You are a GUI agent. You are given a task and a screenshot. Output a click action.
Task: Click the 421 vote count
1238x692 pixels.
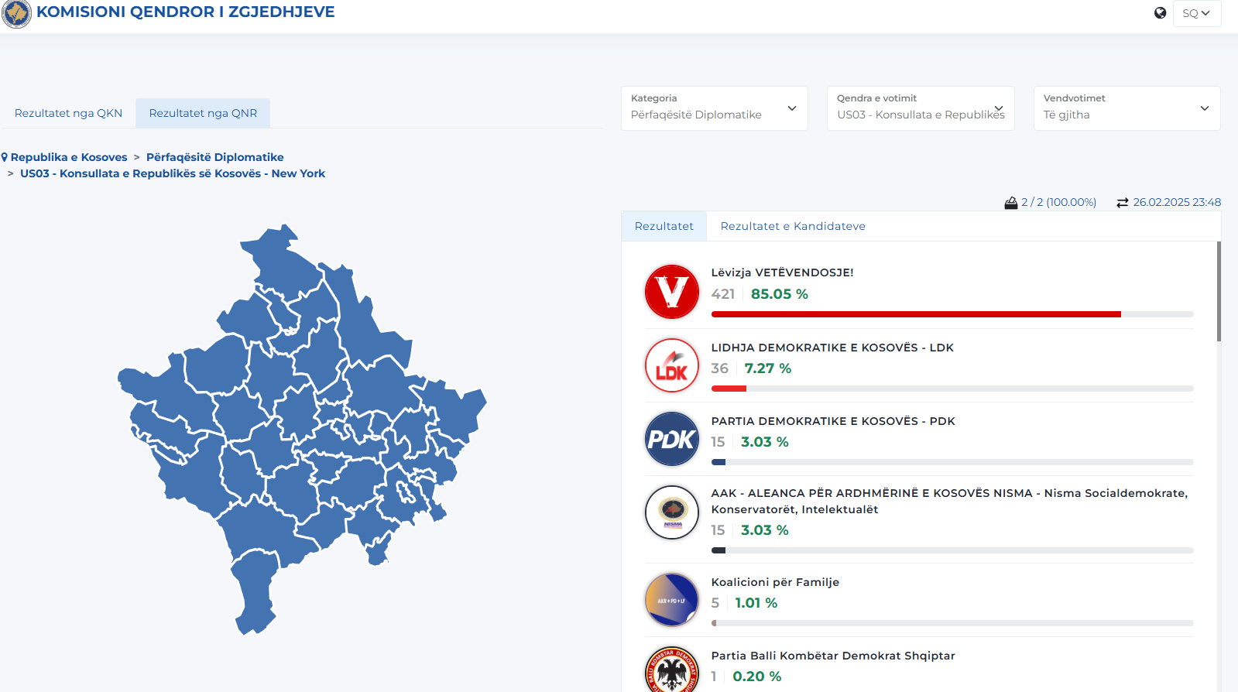click(x=723, y=294)
